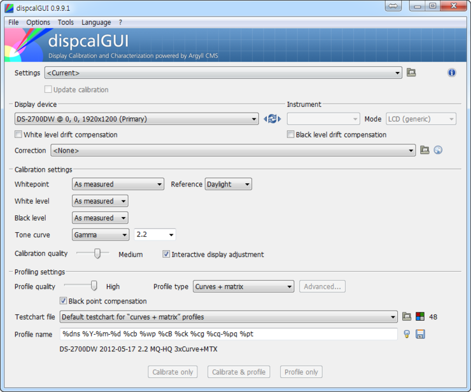Open testchart editor colored grid icon
Viewport: 471px width, 392px height.
[x=420, y=316]
